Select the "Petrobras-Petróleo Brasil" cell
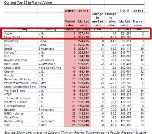Viewport: 152px width, 134px height. 21,83
